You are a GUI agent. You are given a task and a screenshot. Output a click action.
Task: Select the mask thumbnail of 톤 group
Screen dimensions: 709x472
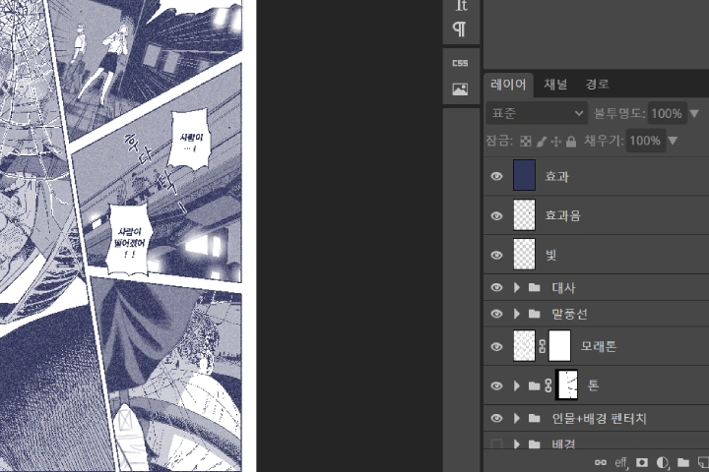coord(566,384)
